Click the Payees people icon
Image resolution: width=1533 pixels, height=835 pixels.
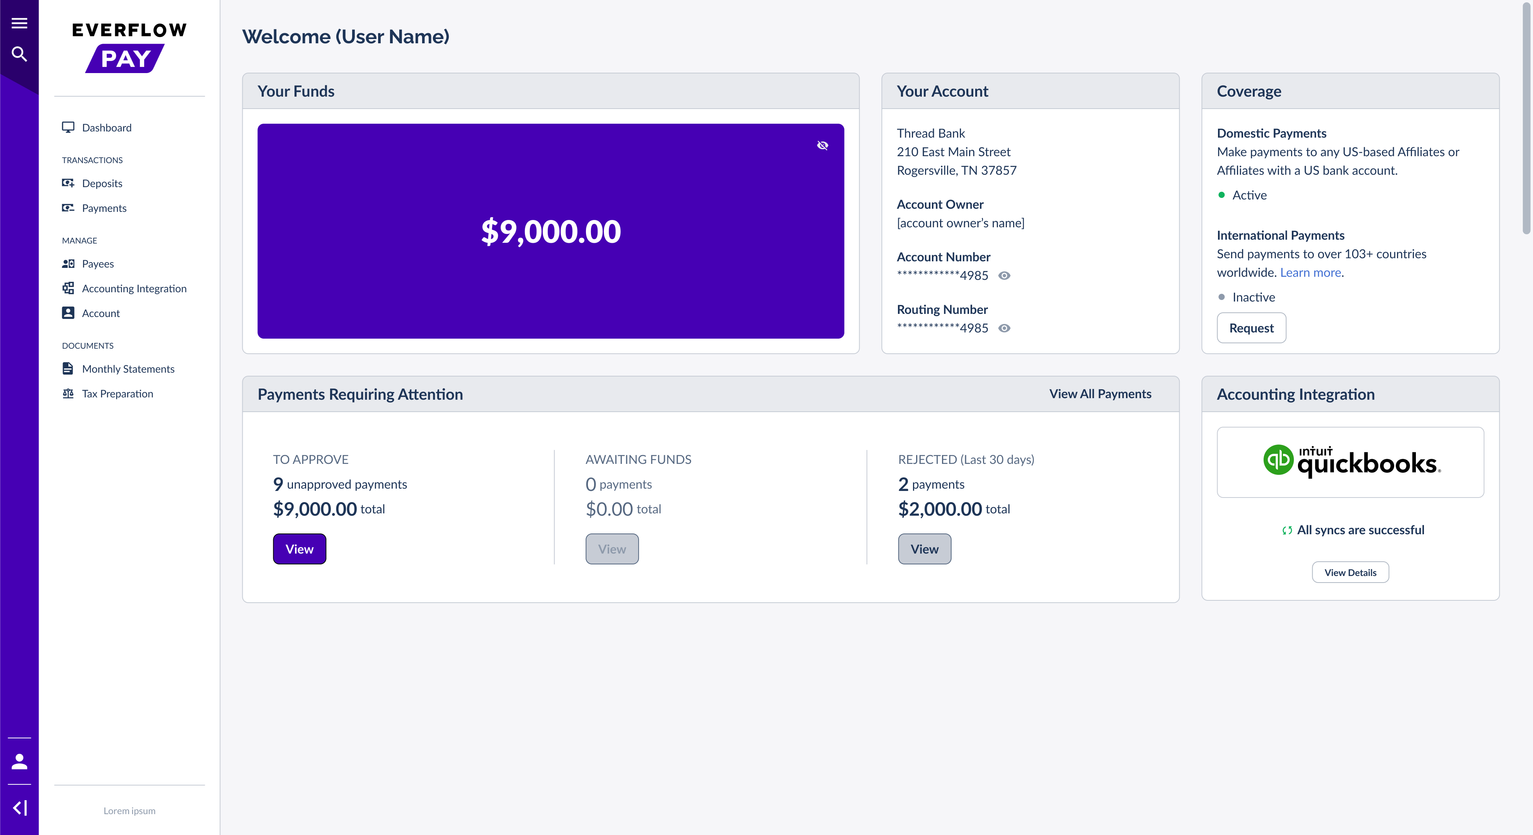68,264
